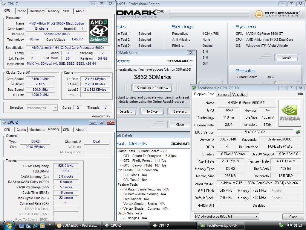Click the GPU-Z title bar icon

coord(194,88)
